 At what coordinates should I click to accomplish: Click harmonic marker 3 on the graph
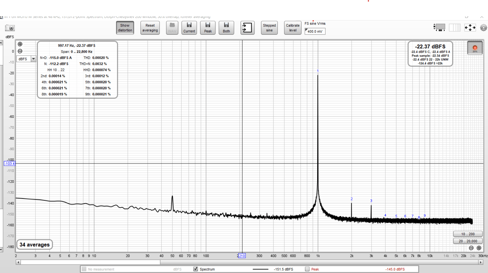click(371, 201)
